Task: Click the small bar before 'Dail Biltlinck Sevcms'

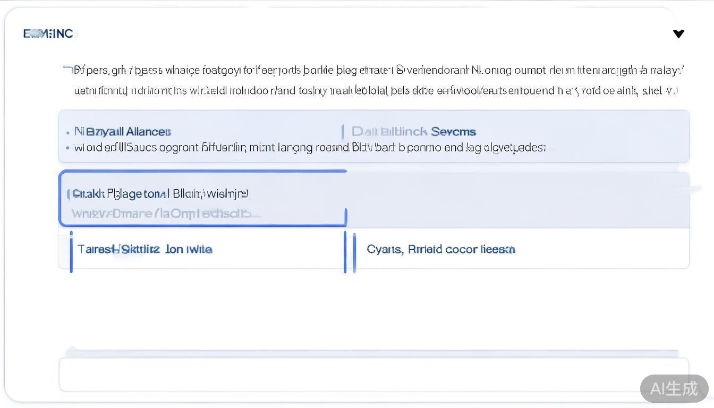Action: pos(343,131)
